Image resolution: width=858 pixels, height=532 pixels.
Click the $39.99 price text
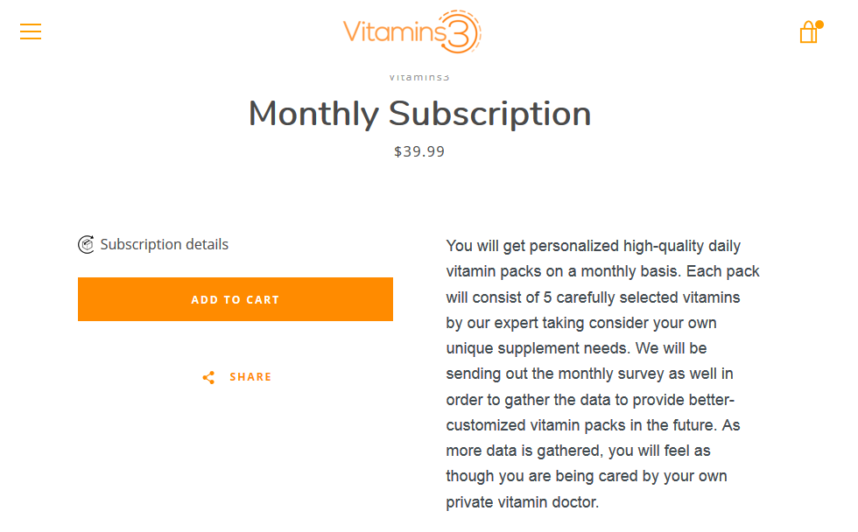419,150
